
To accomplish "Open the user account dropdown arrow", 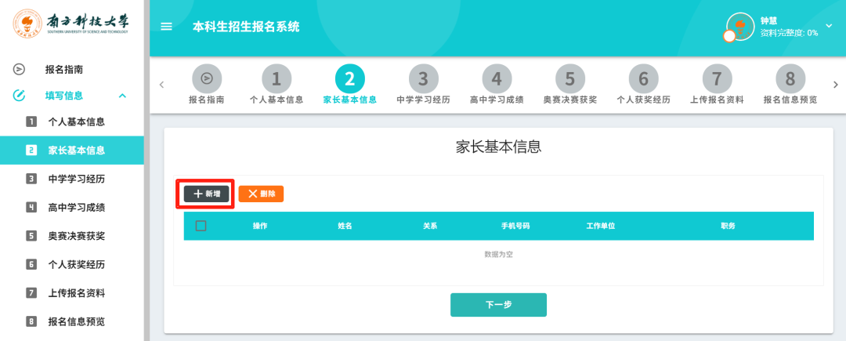I will [x=829, y=25].
